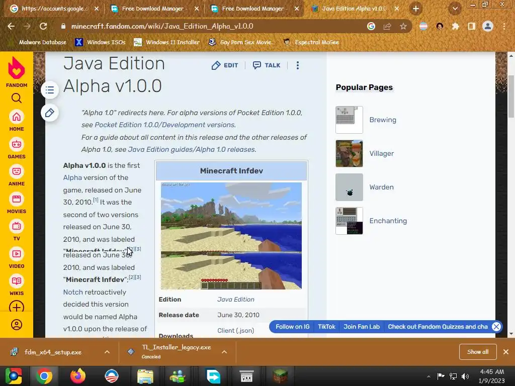Click the floating pencil edit button
The height and width of the screenshot is (386, 515).
coord(50,113)
